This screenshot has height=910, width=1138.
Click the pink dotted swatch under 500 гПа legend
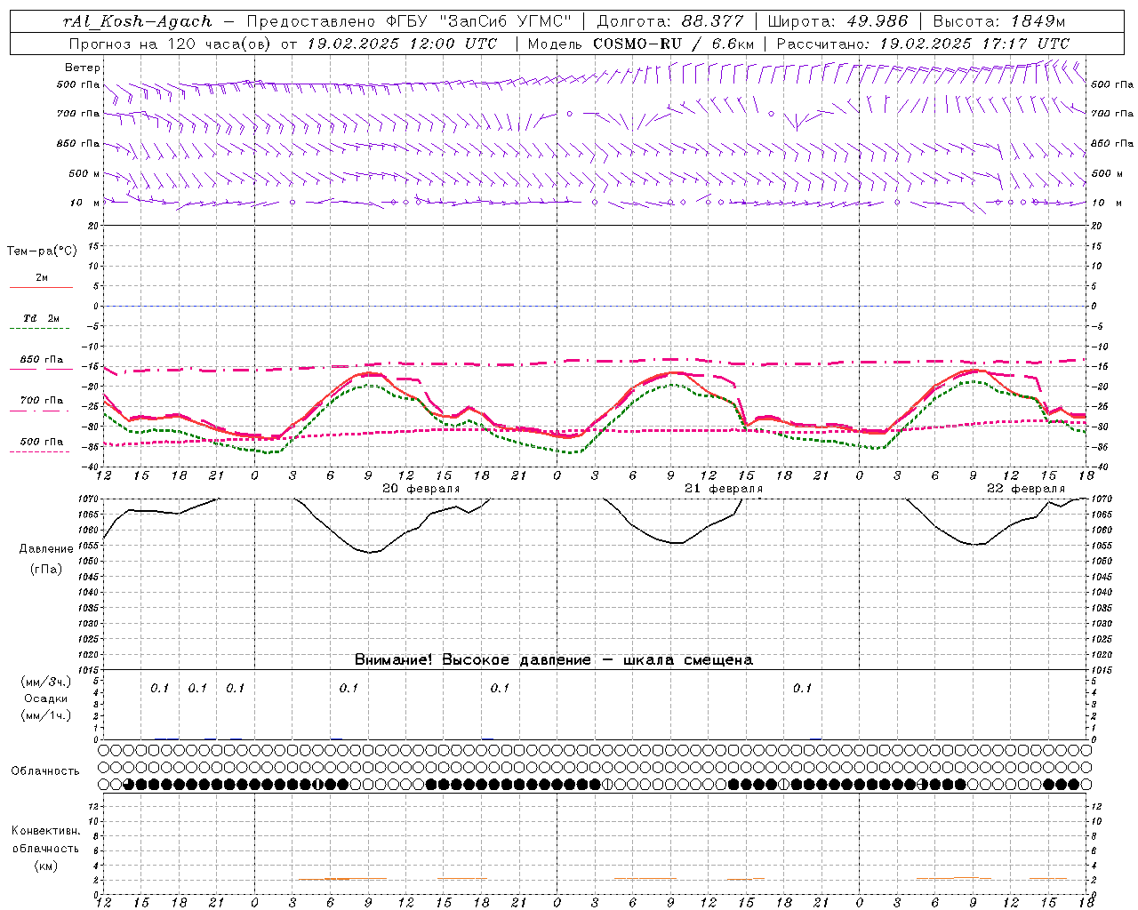tap(39, 451)
